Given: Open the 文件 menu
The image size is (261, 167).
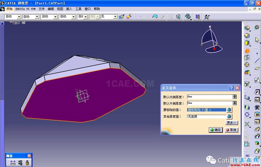Looking at the screenshot, I should (41, 9).
